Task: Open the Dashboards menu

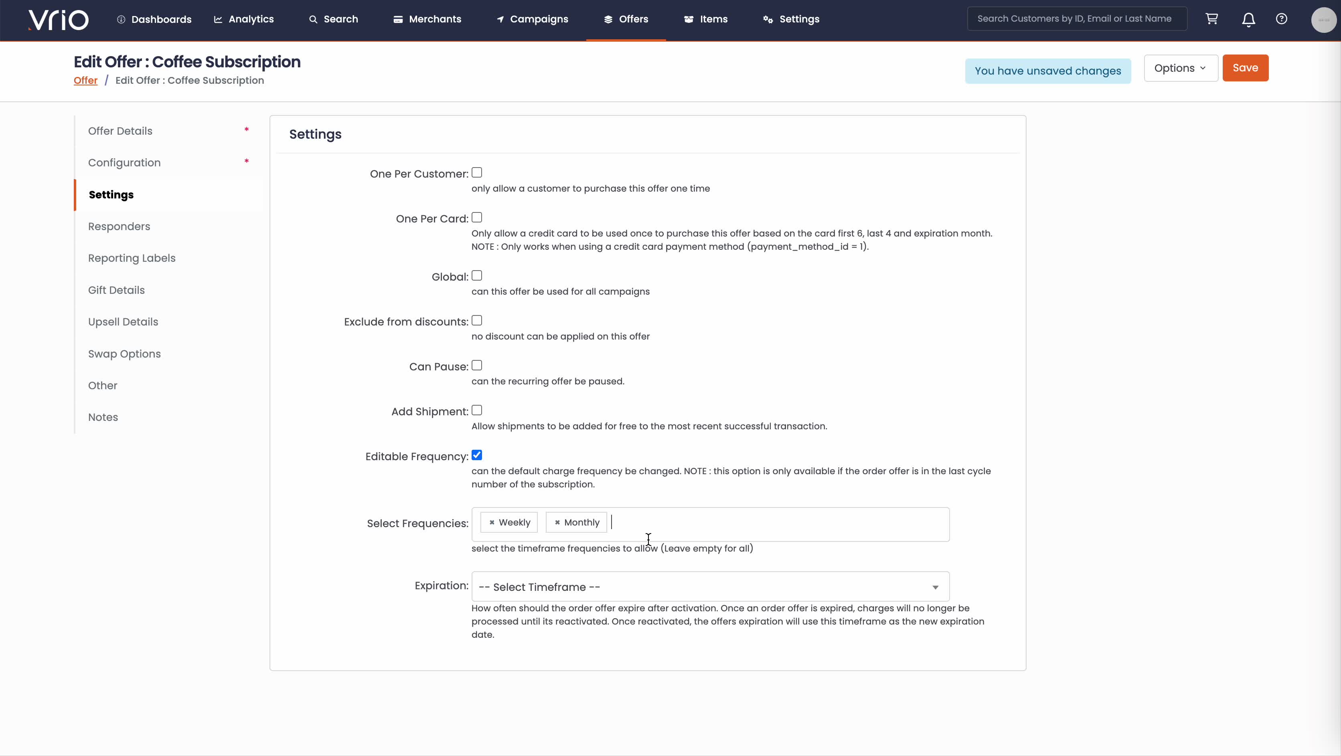Action: (154, 19)
